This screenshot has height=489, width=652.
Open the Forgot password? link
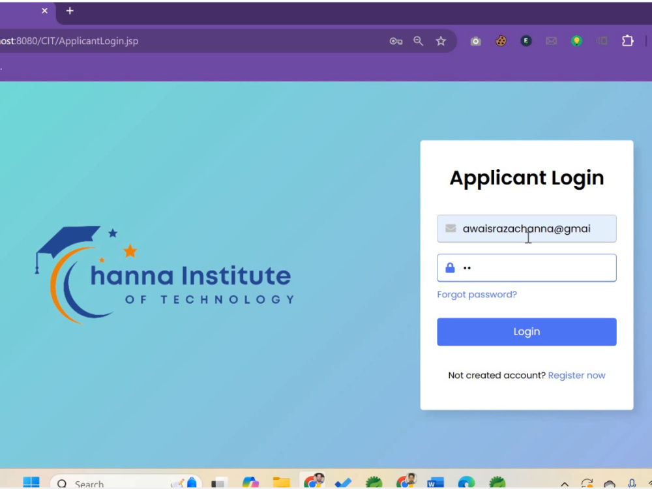(x=477, y=295)
